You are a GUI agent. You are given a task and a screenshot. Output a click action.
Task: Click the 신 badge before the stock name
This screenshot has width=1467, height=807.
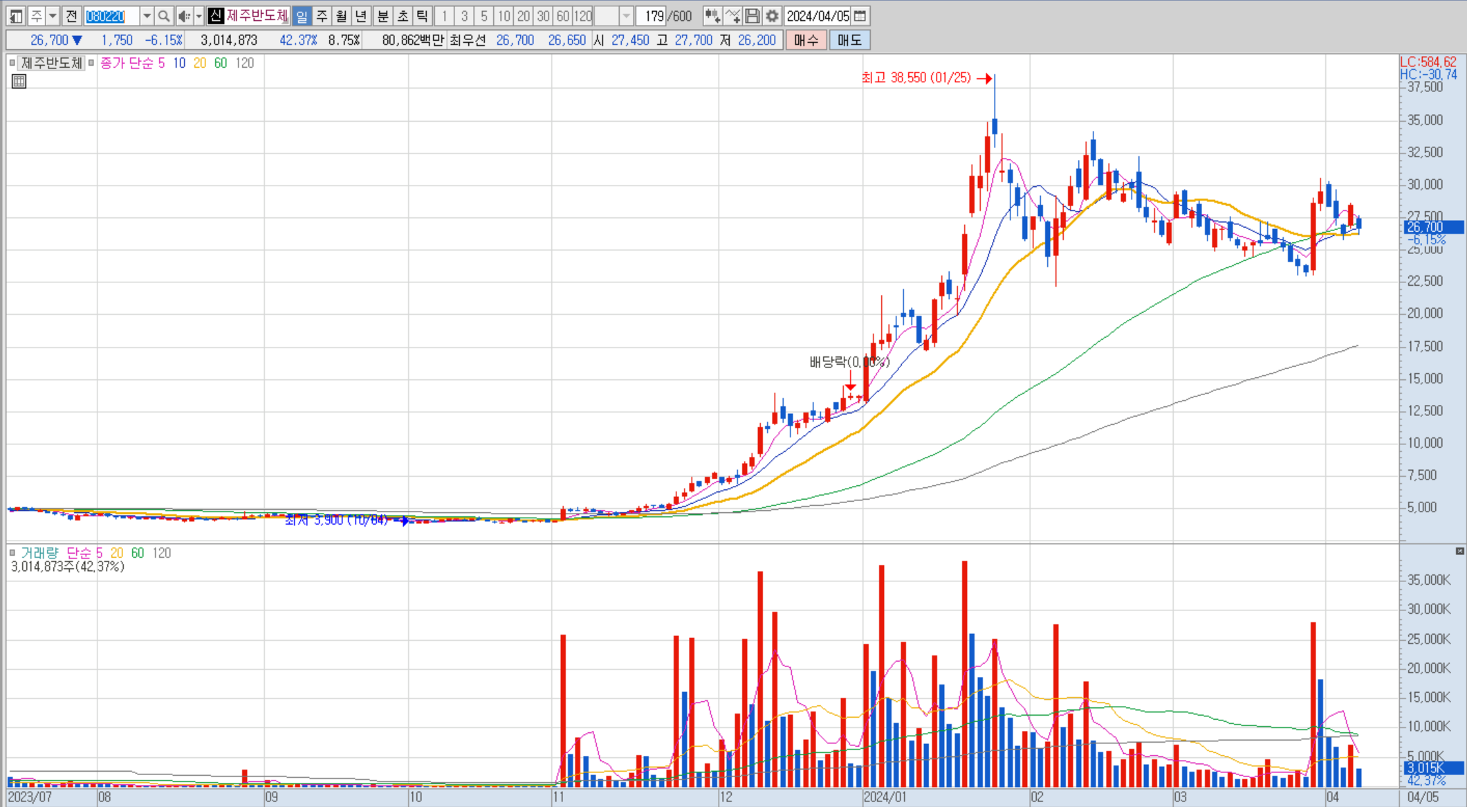(216, 15)
